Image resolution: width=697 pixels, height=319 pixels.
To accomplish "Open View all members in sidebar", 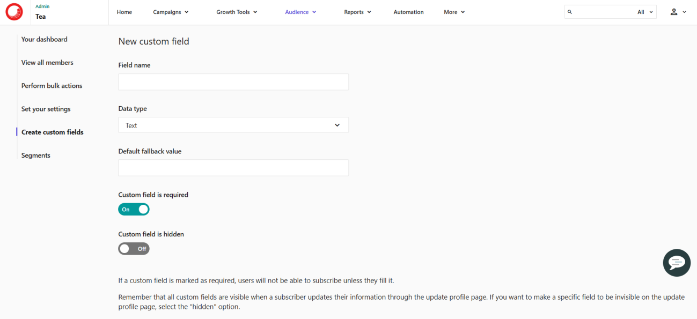I will [47, 63].
